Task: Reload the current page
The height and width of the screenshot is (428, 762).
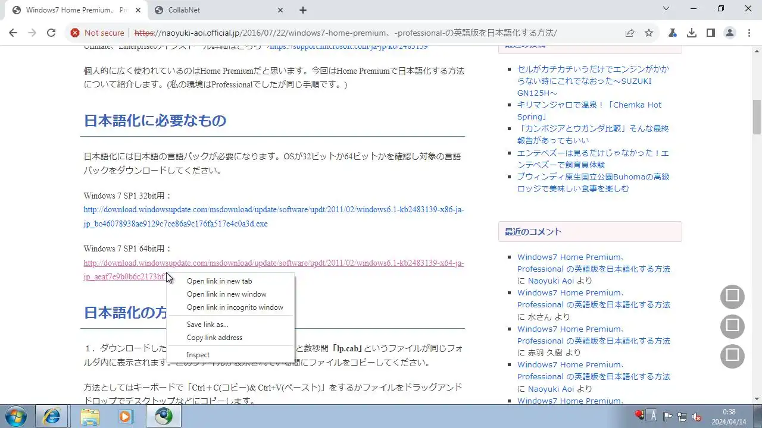Action: [x=51, y=33]
